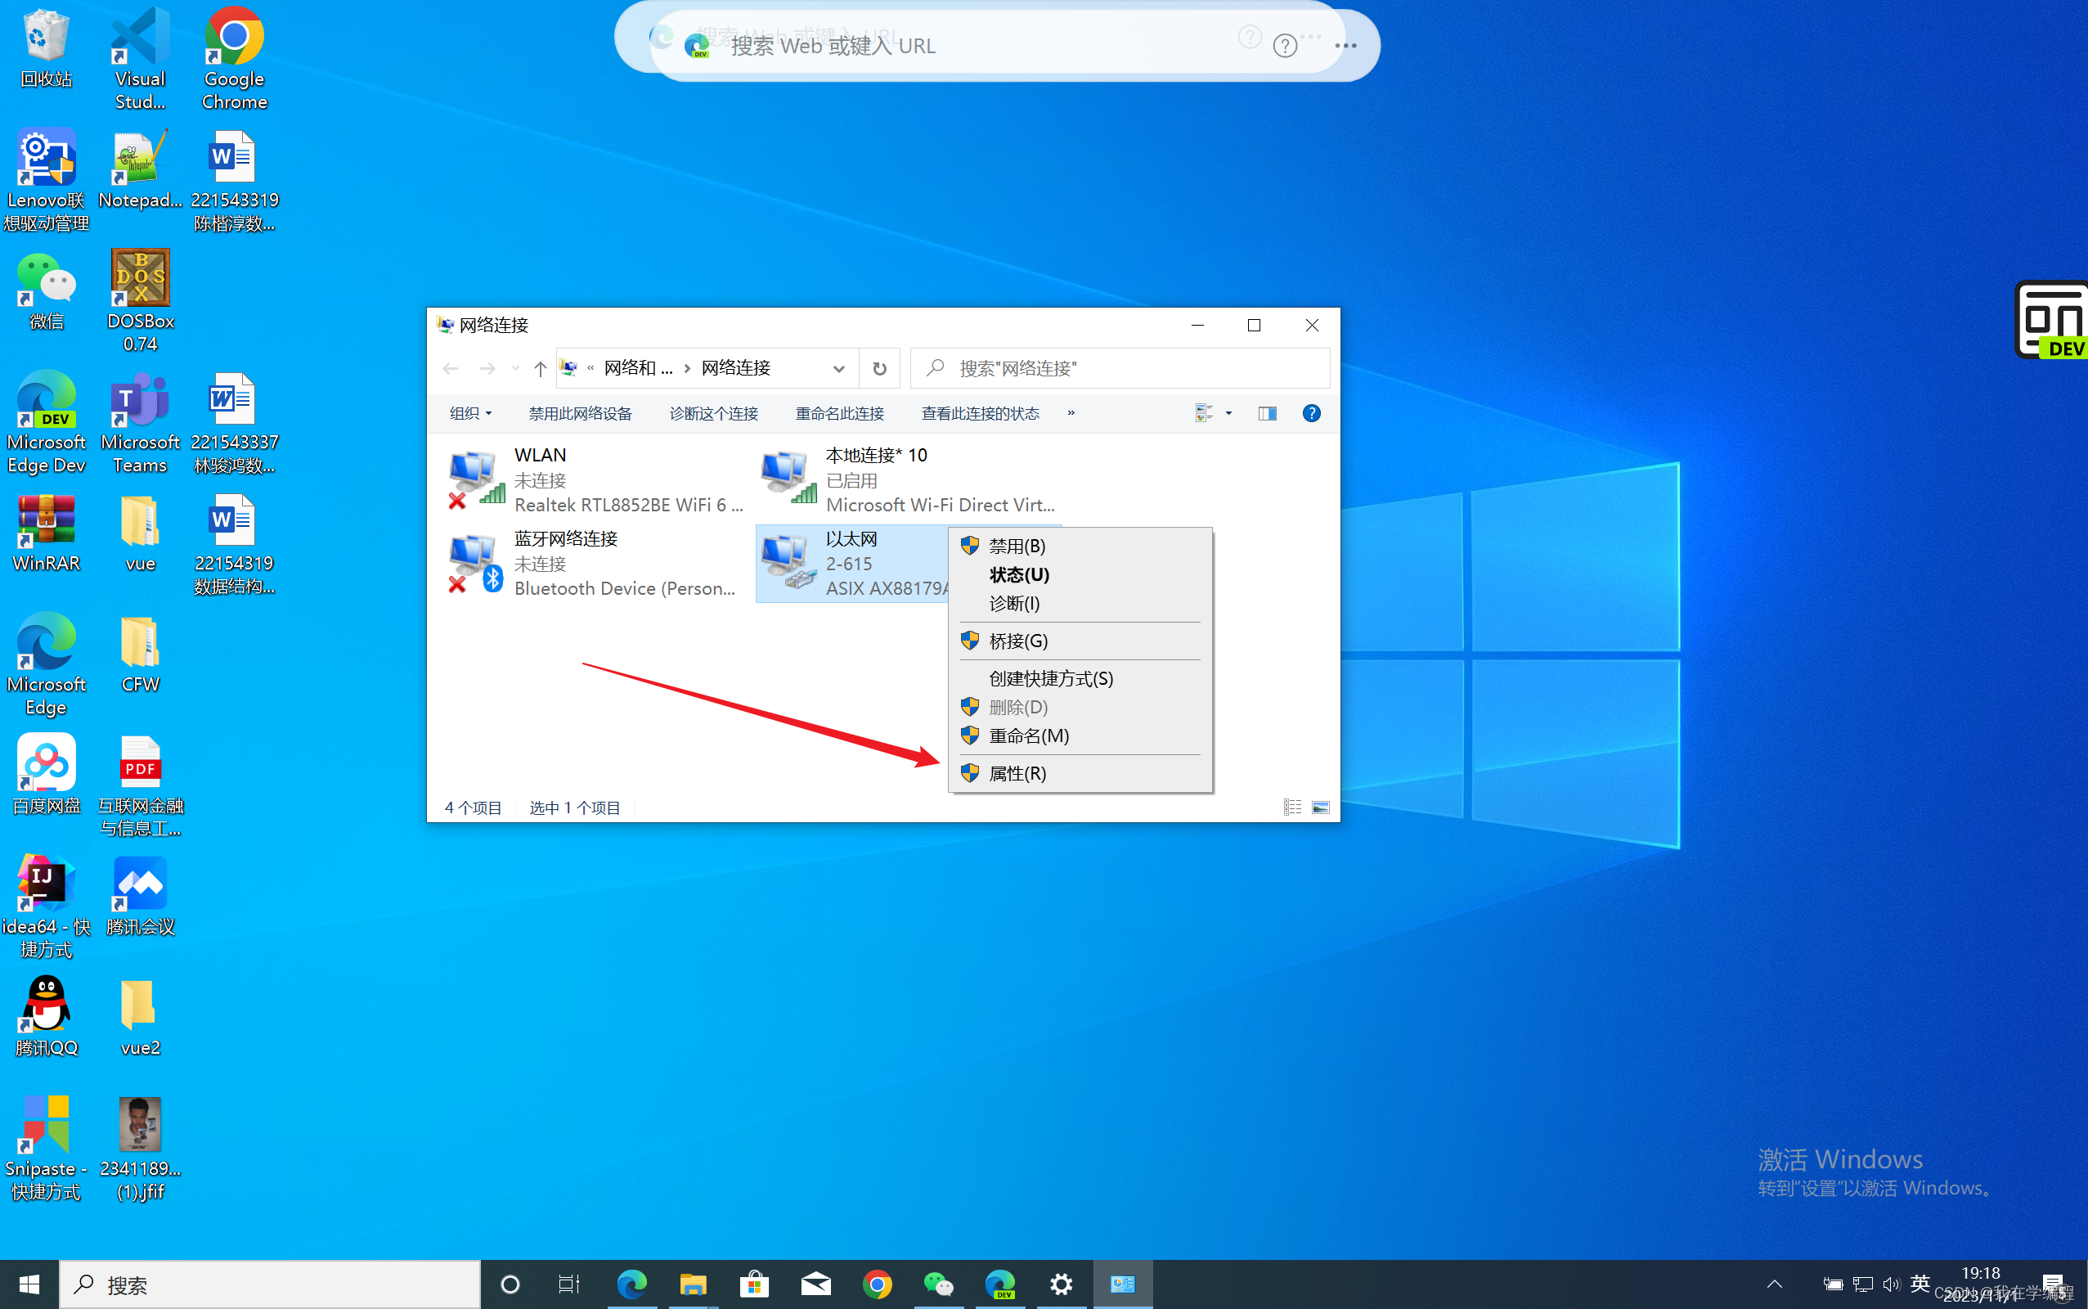Go up one level with the up arrow

point(540,369)
